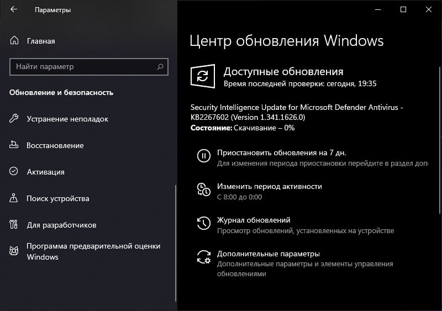Select the Восстановление recovery icon
Screen dimensions: 442x311
[13, 145]
